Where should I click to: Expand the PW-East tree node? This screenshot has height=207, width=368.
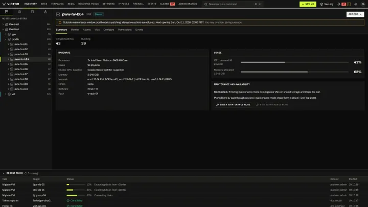pyautogui.click(x=3, y=24)
